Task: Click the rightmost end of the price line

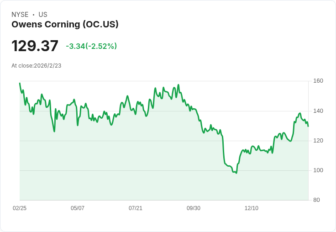Action: (x=308, y=126)
